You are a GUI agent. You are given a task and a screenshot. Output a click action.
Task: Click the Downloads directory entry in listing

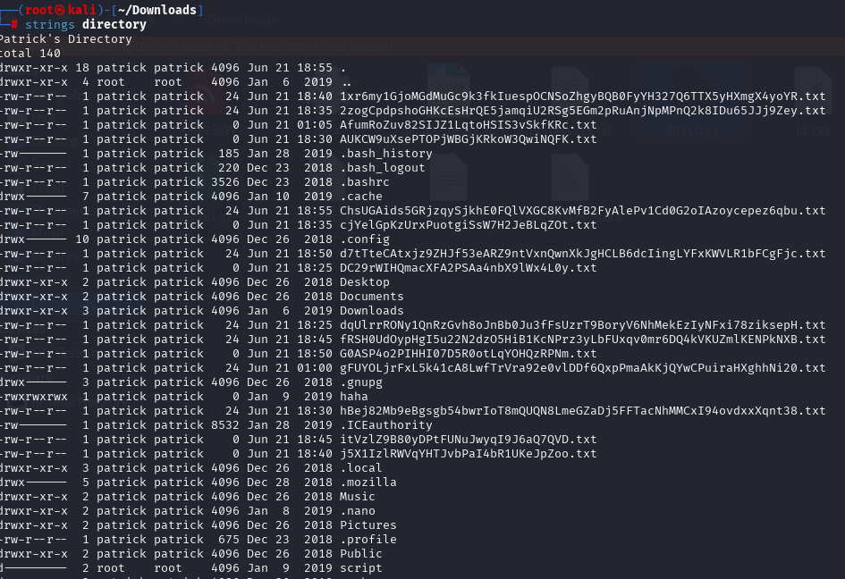(x=371, y=311)
